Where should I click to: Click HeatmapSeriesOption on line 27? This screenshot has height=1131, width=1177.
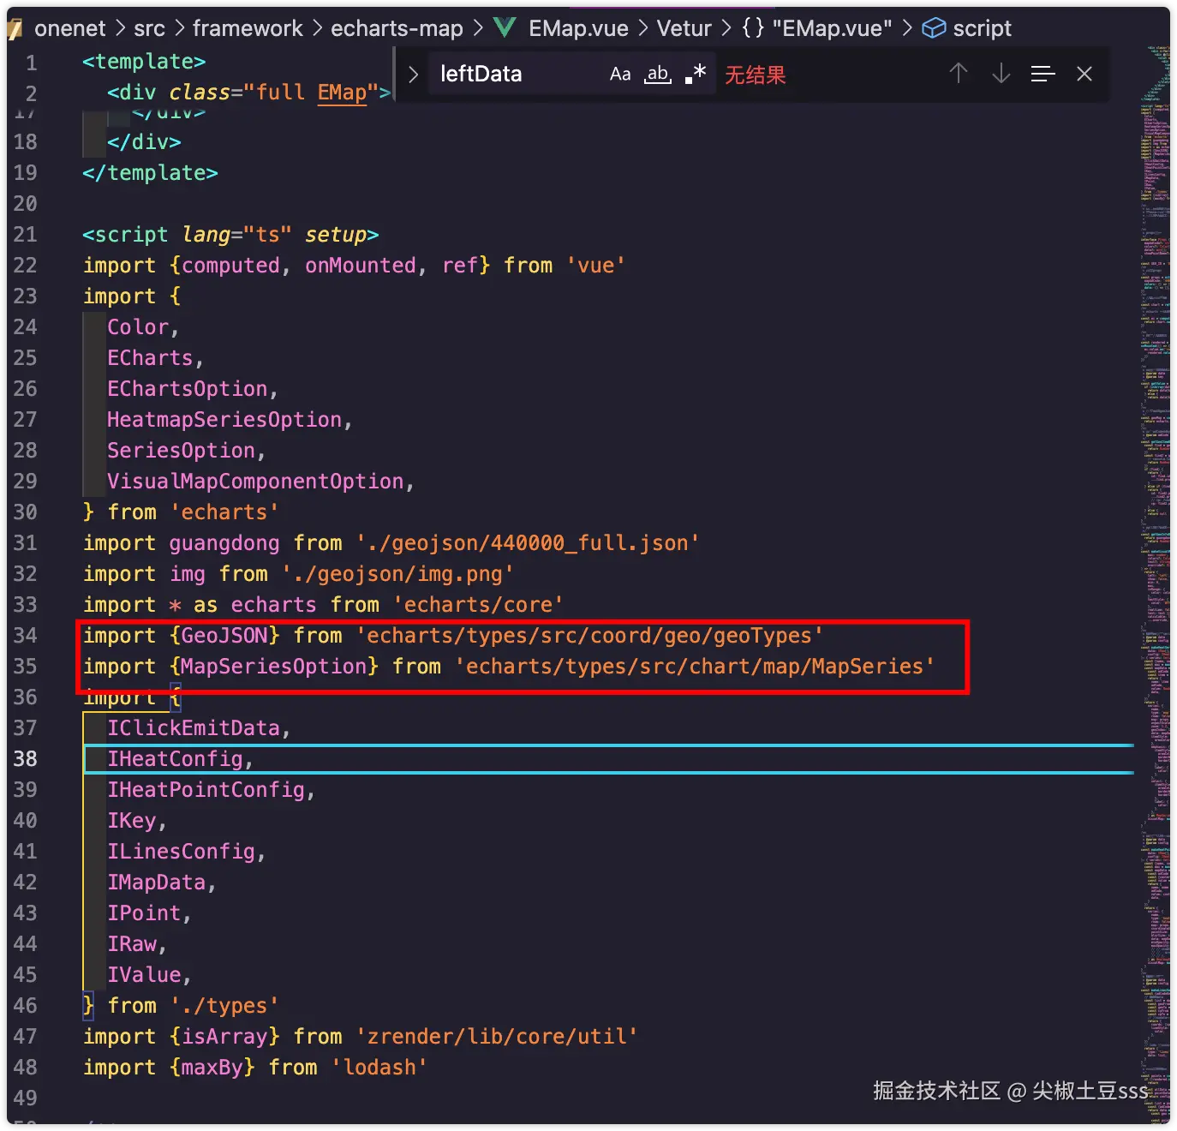(x=224, y=419)
